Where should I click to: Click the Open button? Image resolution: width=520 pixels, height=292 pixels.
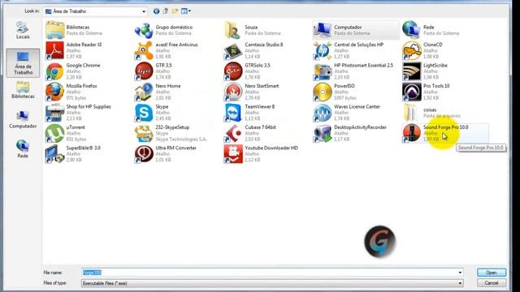click(x=492, y=273)
